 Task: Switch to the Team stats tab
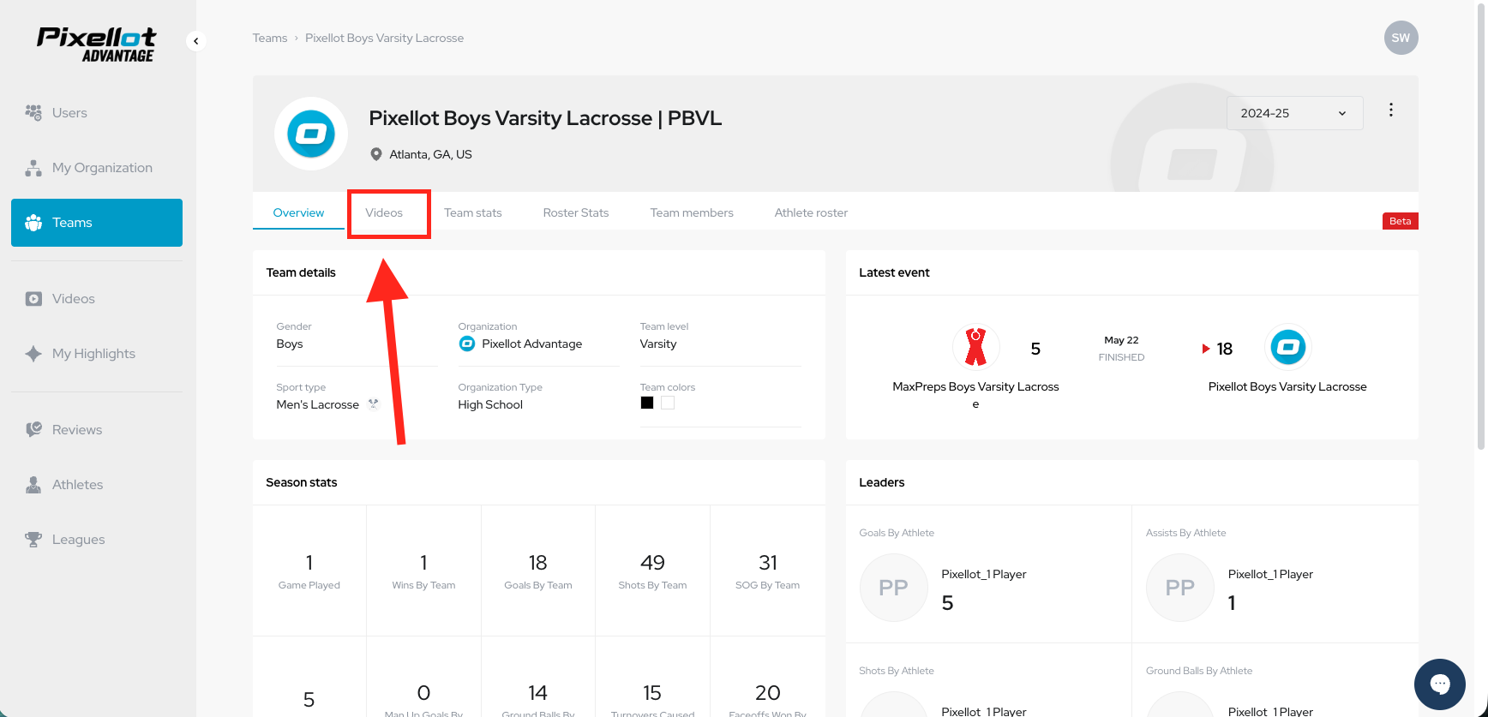[x=472, y=212]
